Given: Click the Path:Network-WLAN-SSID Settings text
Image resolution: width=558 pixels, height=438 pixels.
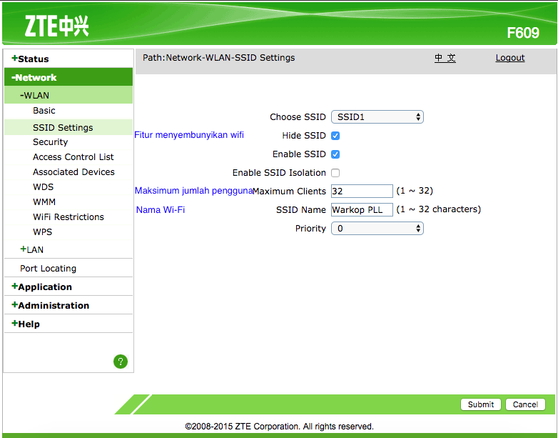Looking at the screenshot, I should (x=219, y=58).
